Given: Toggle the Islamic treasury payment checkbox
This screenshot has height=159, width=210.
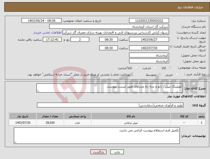Looking at the screenshot, I should pos(133,74).
